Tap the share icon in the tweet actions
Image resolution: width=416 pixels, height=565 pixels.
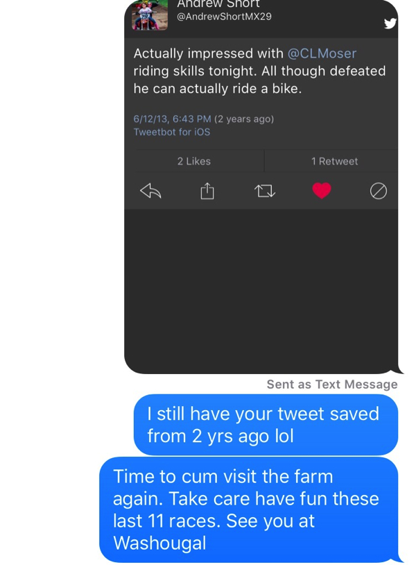(207, 191)
